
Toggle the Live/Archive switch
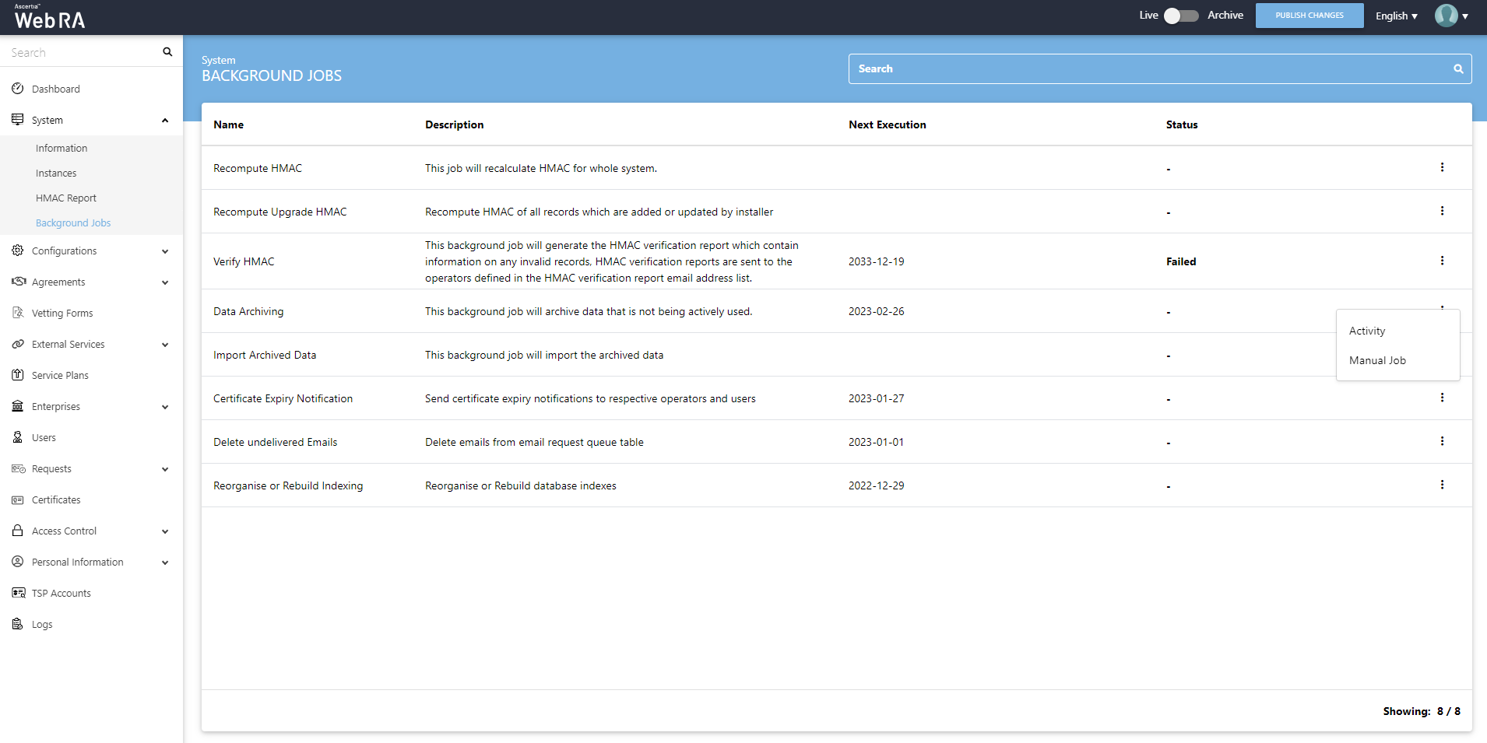tap(1180, 16)
